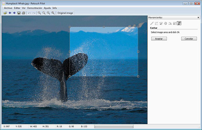The image size is (202, 130).
Task: Click the bottom-center crop selection handle
Action: [x=104, y=76]
